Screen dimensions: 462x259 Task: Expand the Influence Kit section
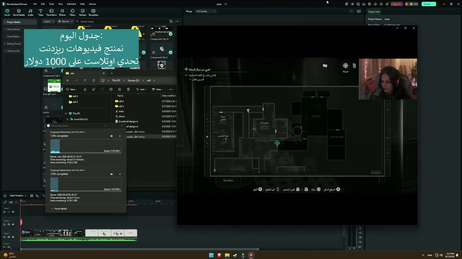(x=4, y=51)
